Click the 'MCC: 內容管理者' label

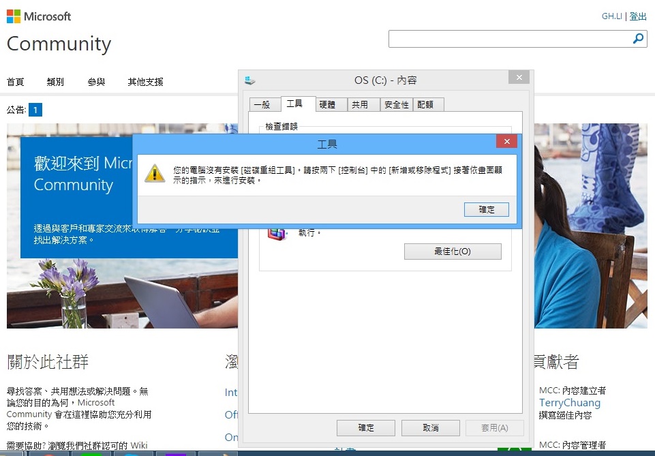(x=573, y=444)
